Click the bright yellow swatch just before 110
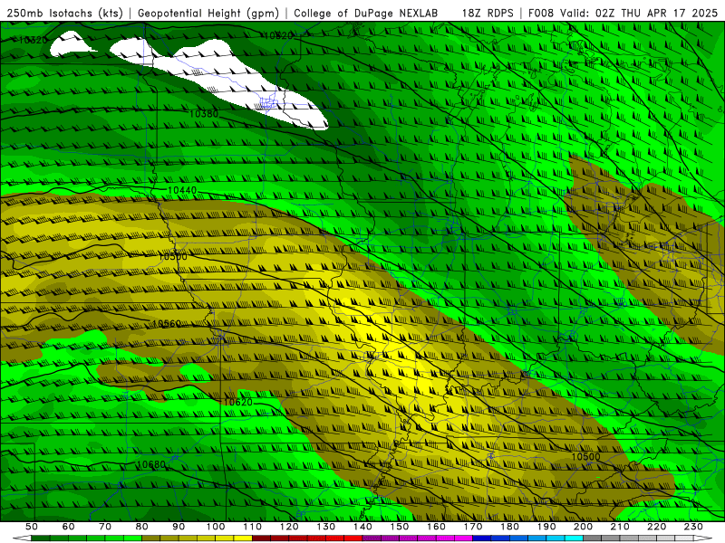Image resolution: width=725 pixels, height=543 pixels. [243, 538]
